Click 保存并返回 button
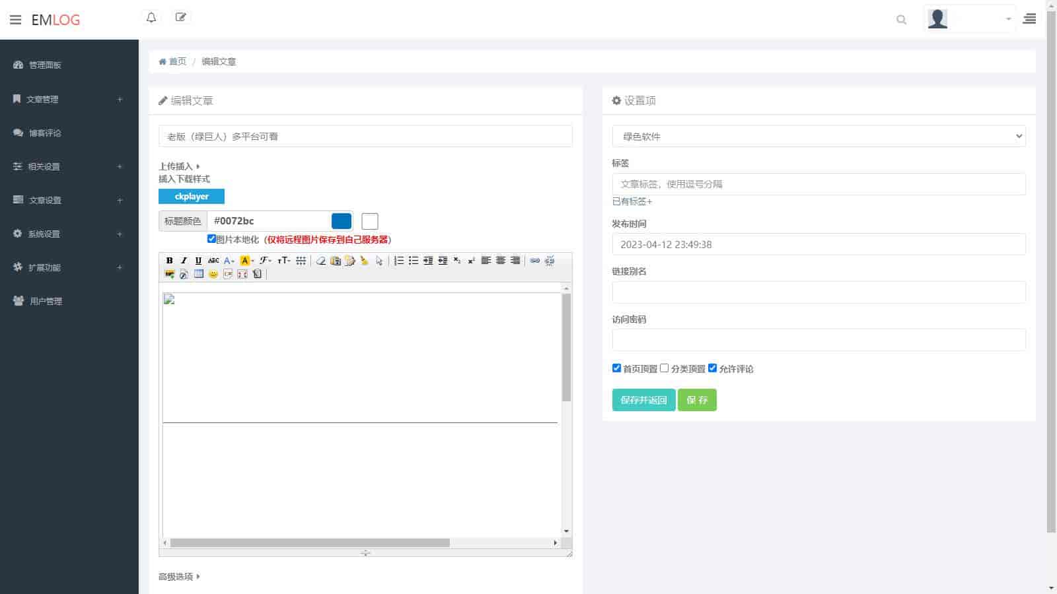The width and height of the screenshot is (1057, 594). (x=643, y=400)
